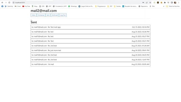Open the Facebook bookmark icon
The width and height of the screenshot is (181, 102).
coord(2,6)
